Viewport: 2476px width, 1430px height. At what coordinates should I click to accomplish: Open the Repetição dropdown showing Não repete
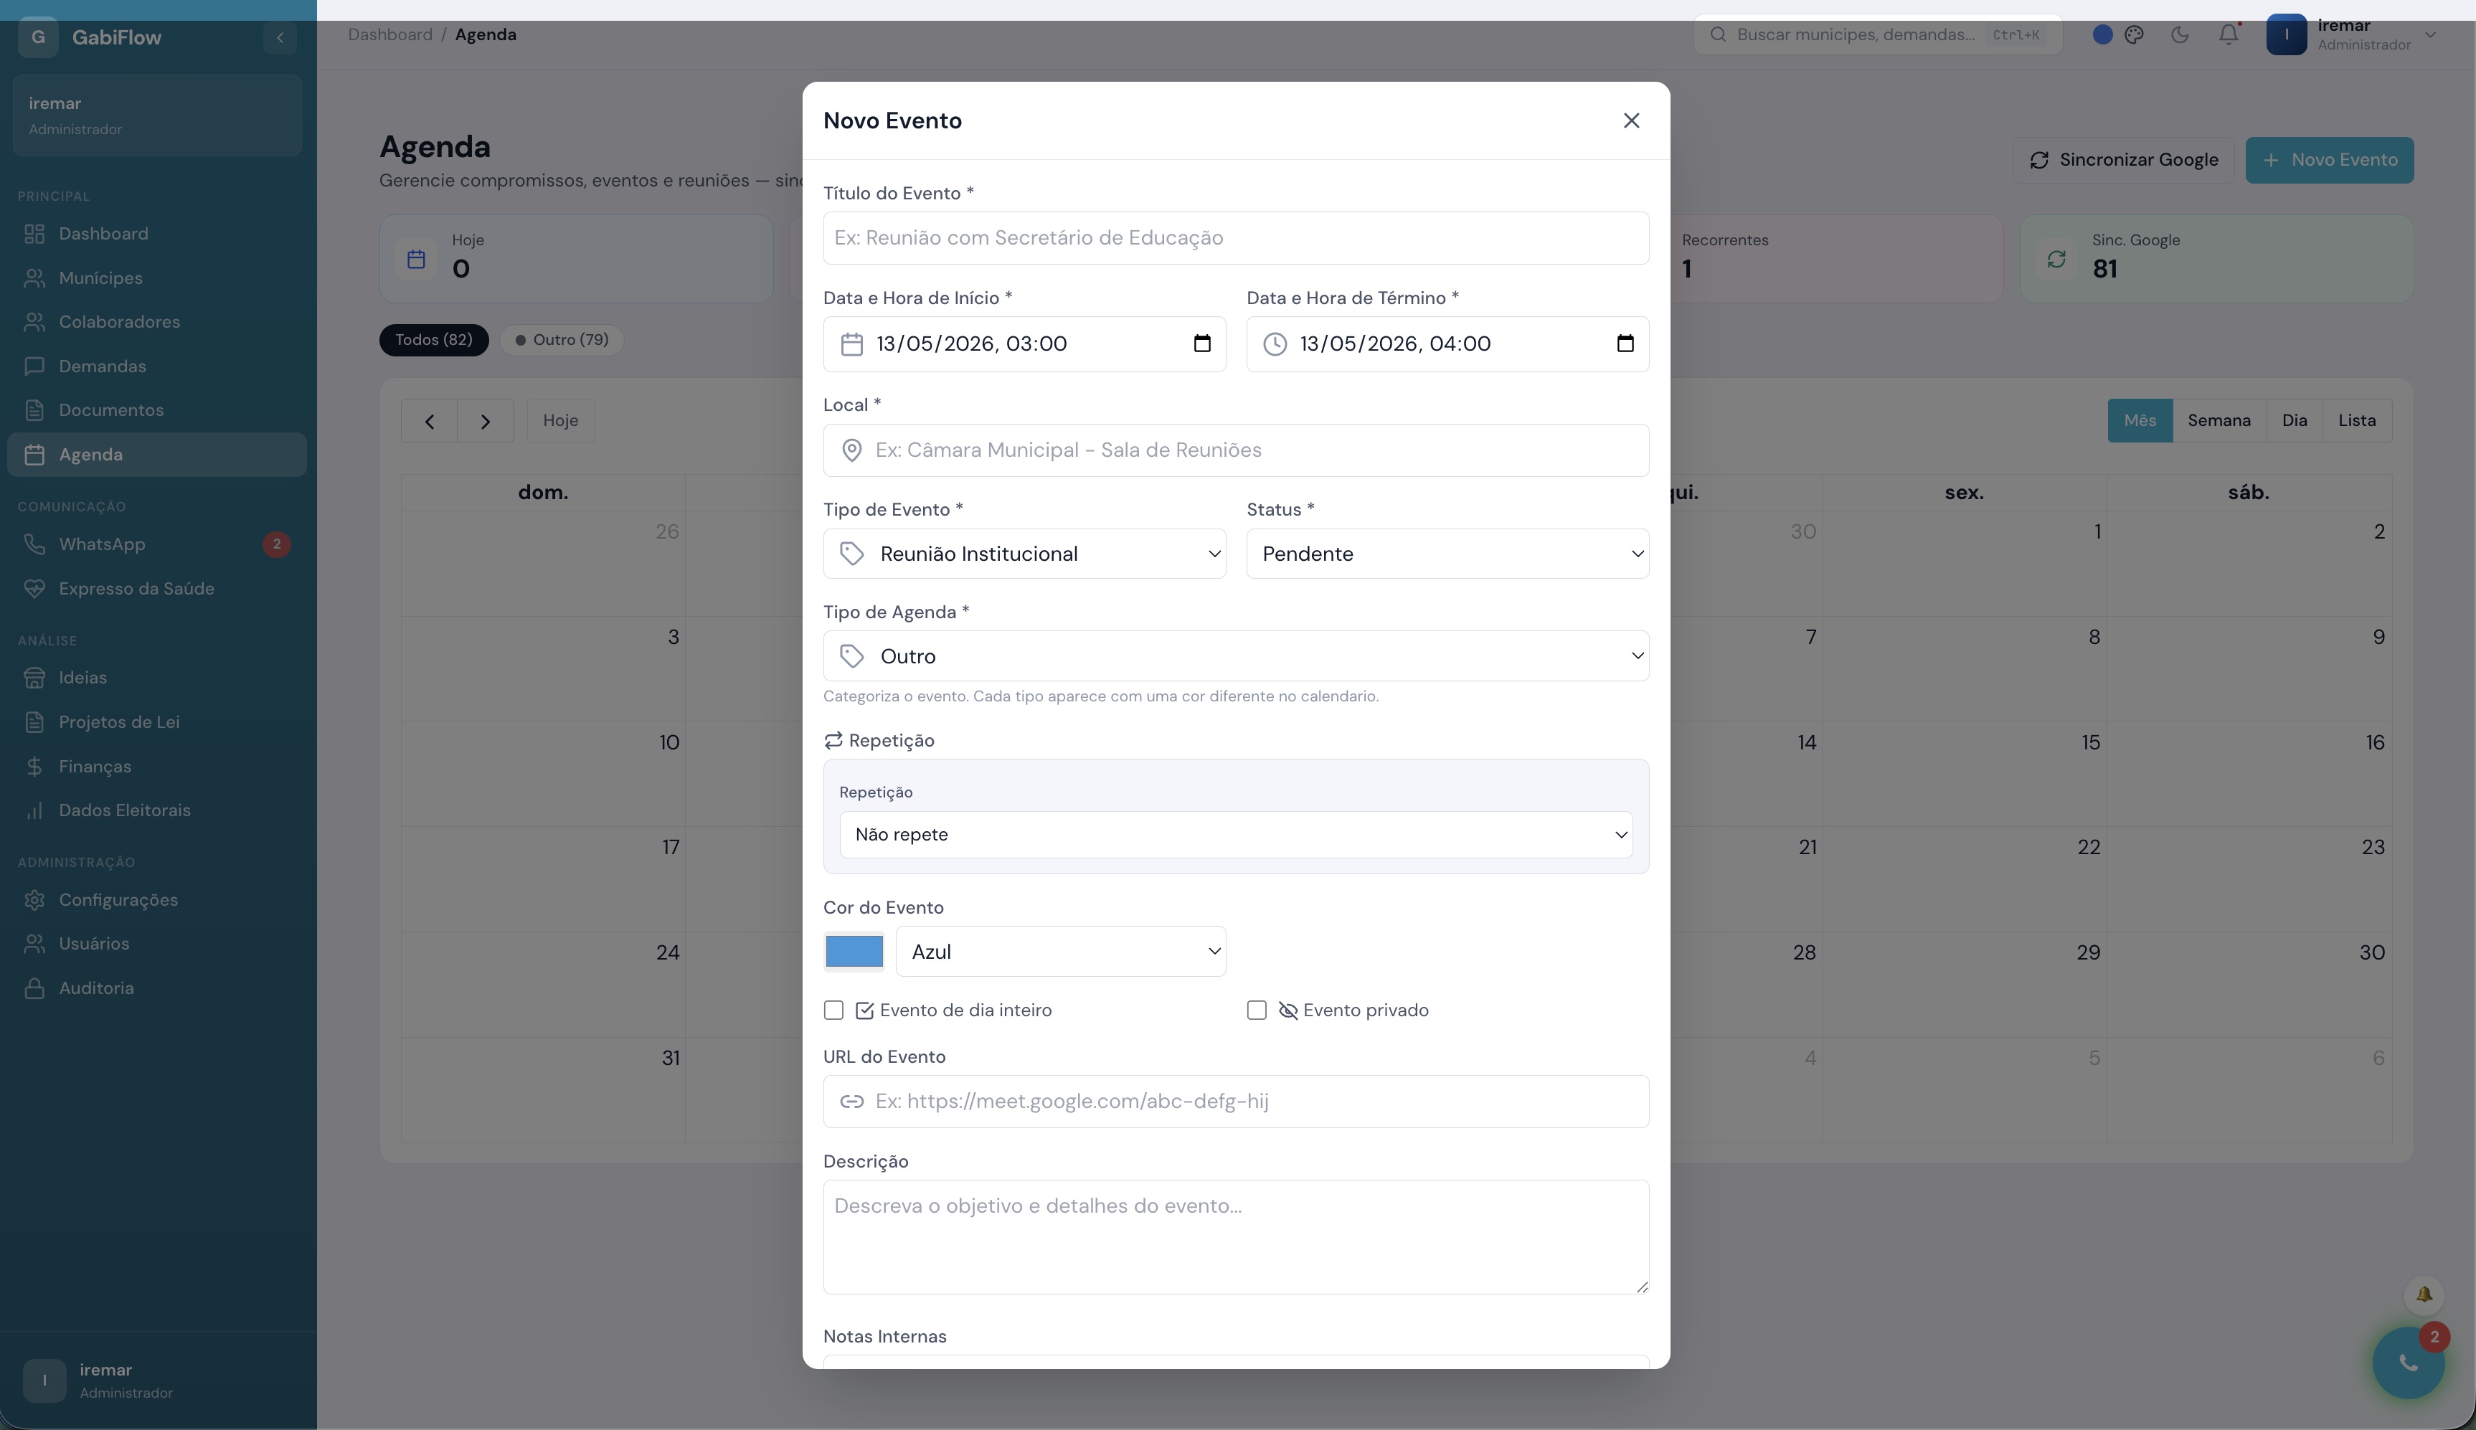[1236, 835]
